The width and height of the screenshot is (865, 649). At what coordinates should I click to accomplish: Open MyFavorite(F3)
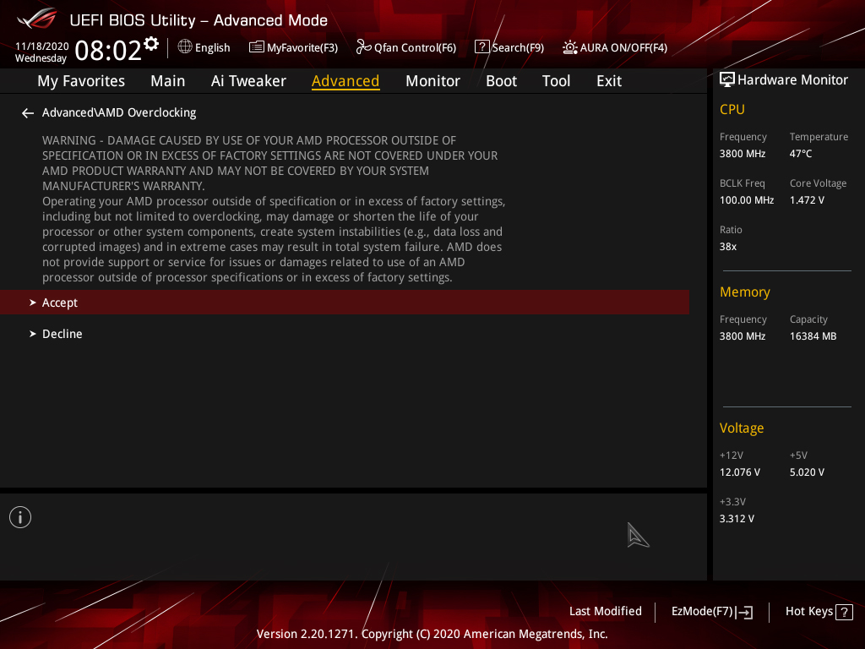click(x=302, y=48)
